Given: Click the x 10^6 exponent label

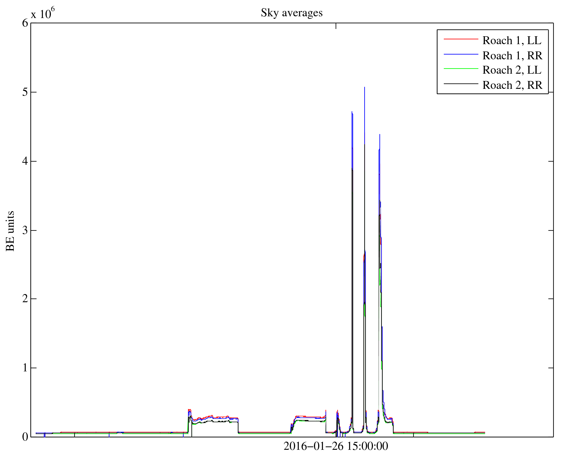Looking at the screenshot, I should coord(43,13).
